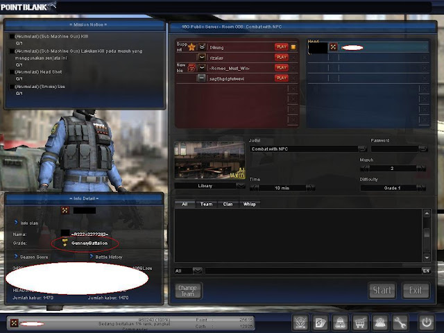This screenshot has height=333, width=444.
Task: Click the rank icon beside Dikung
Action: click(x=202, y=47)
